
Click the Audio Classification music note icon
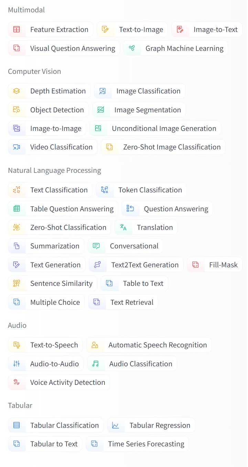point(96,364)
